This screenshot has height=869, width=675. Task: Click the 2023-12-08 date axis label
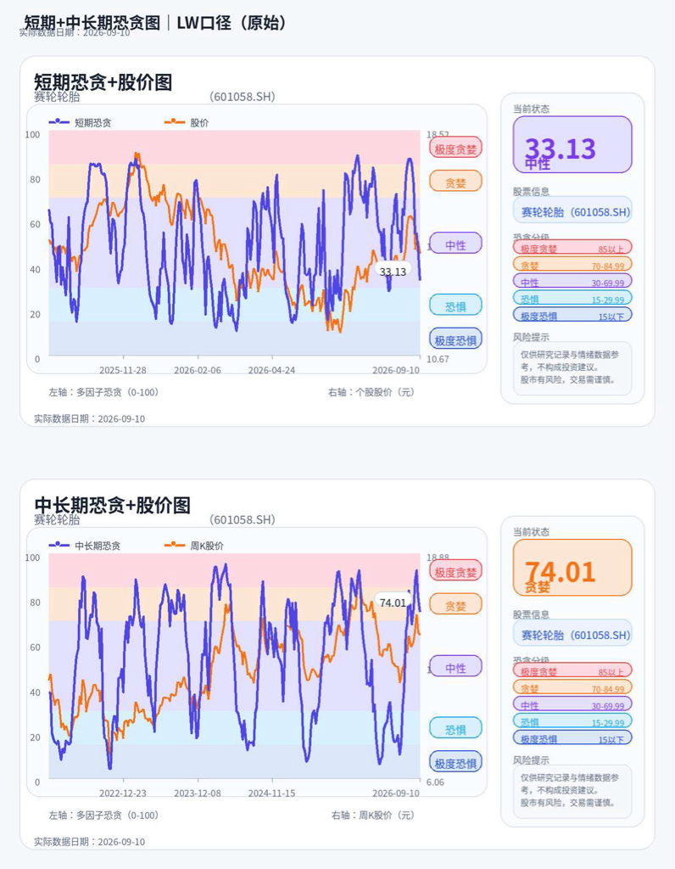click(197, 793)
